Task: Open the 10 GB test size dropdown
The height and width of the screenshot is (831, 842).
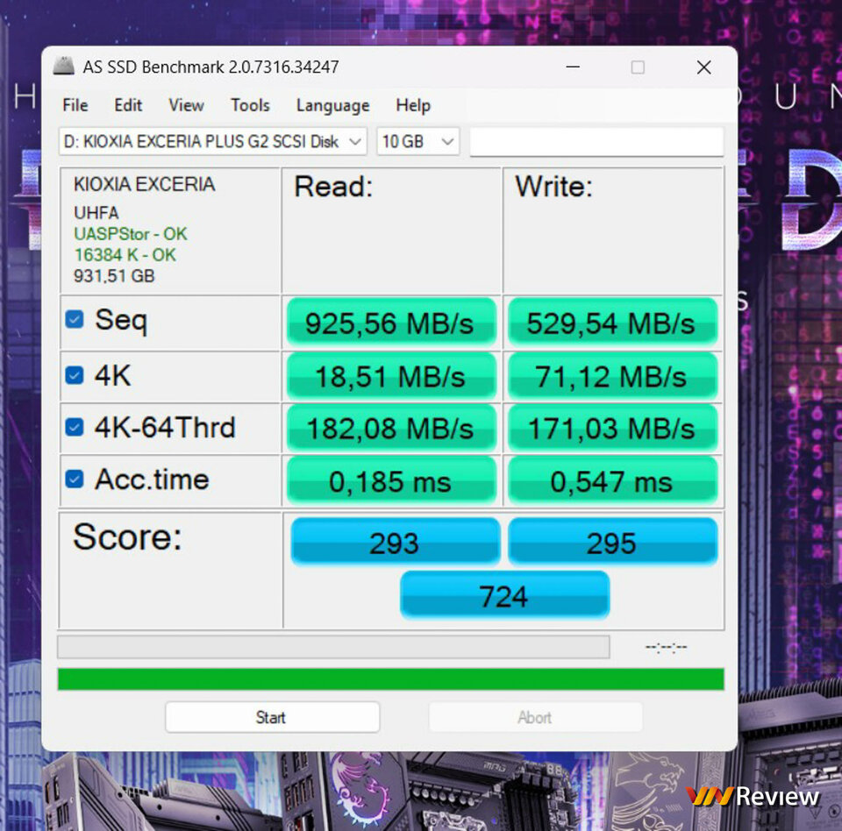Action: click(x=417, y=142)
